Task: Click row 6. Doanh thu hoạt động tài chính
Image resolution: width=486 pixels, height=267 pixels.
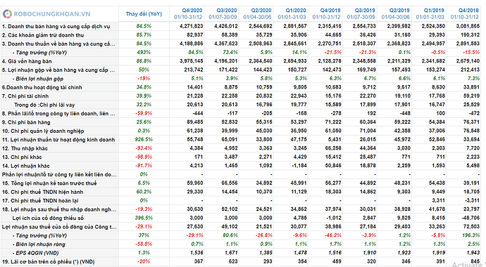Action: (x=42, y=87)
